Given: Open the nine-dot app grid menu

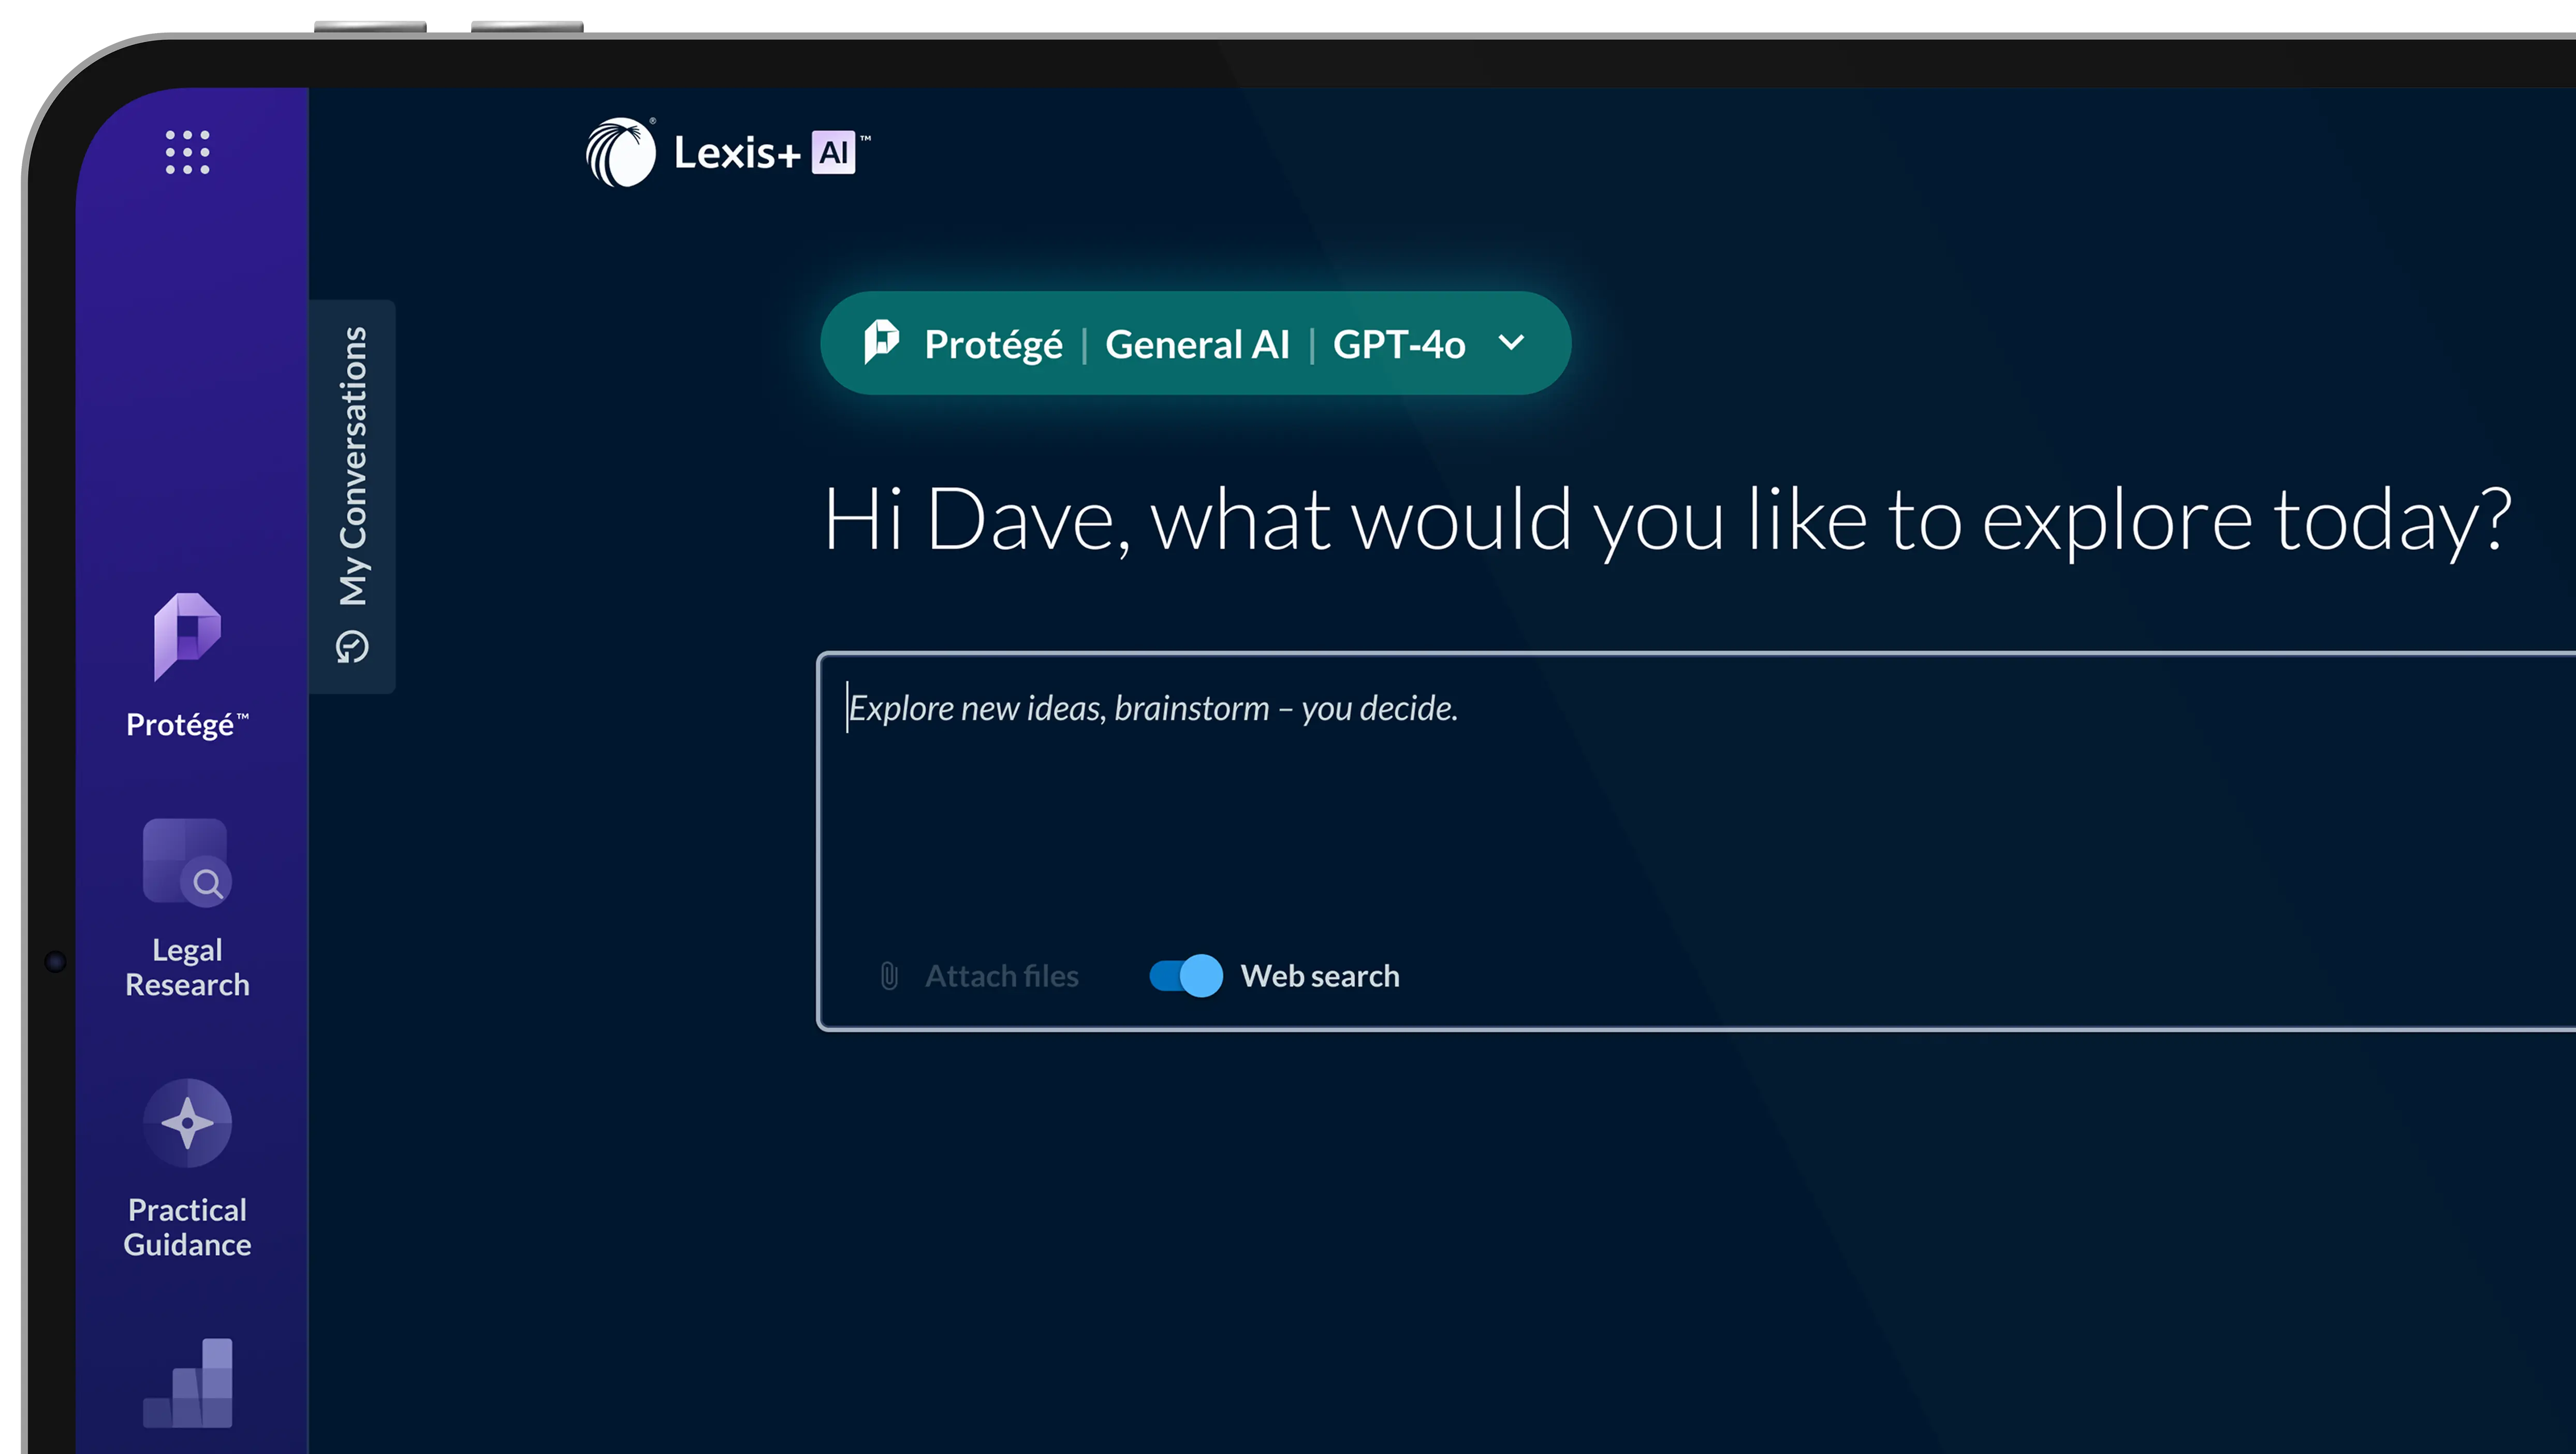Looking at the screenshot, I should click(x=187, y=152).
